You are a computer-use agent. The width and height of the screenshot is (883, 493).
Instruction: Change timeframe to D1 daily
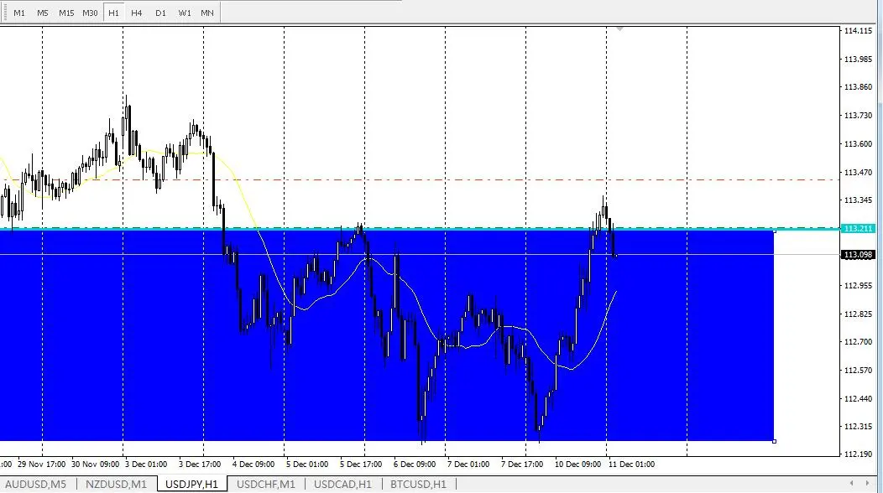point(160,13)
